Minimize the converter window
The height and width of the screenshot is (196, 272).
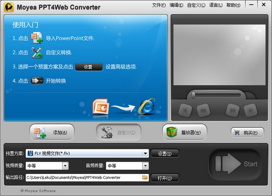tap(251, 5)
